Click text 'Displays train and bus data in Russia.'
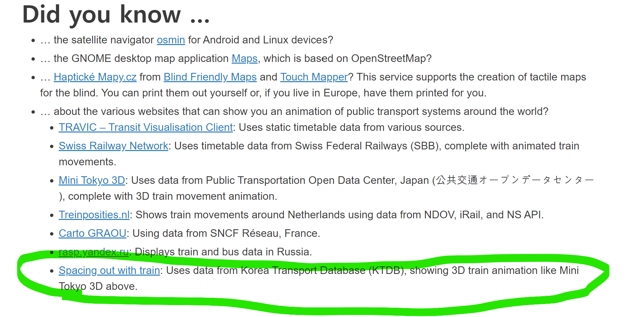 coord(223,252)
